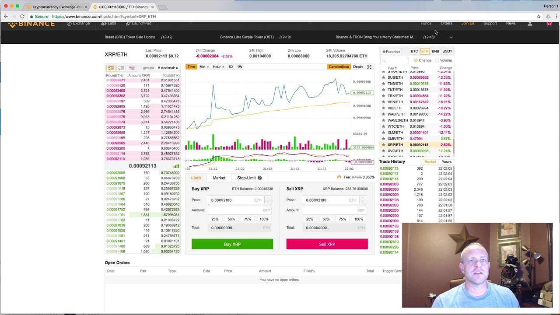Favorite the WAVES/ETH pair star
This screenshot has width=560, height=315.
click(384, 120)
